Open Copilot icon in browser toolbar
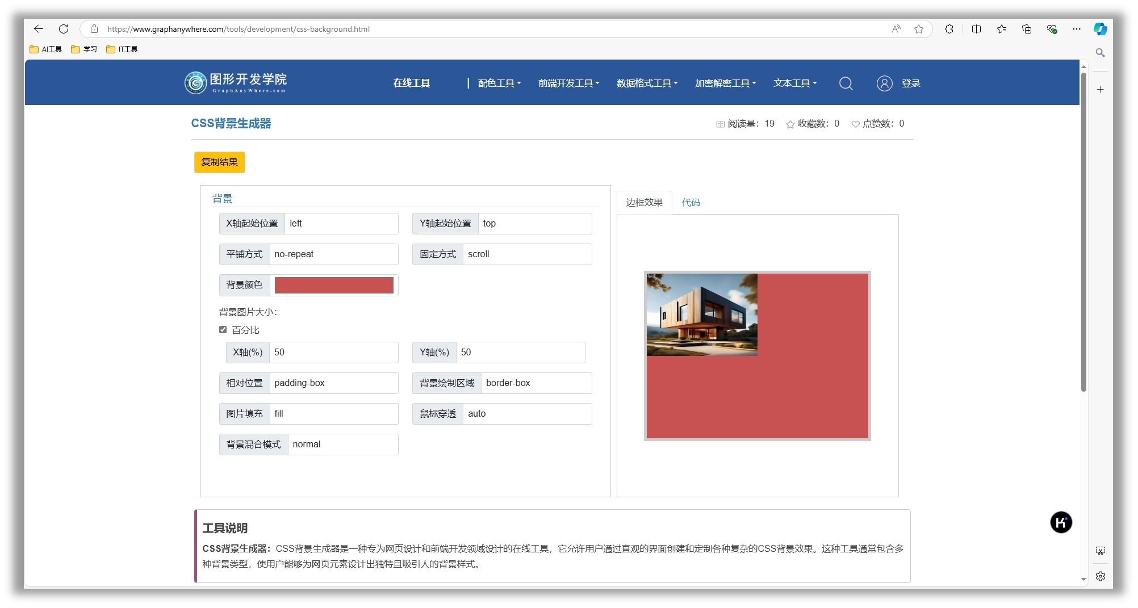This screenshot has height=608, width=1138. (1101, 29)
